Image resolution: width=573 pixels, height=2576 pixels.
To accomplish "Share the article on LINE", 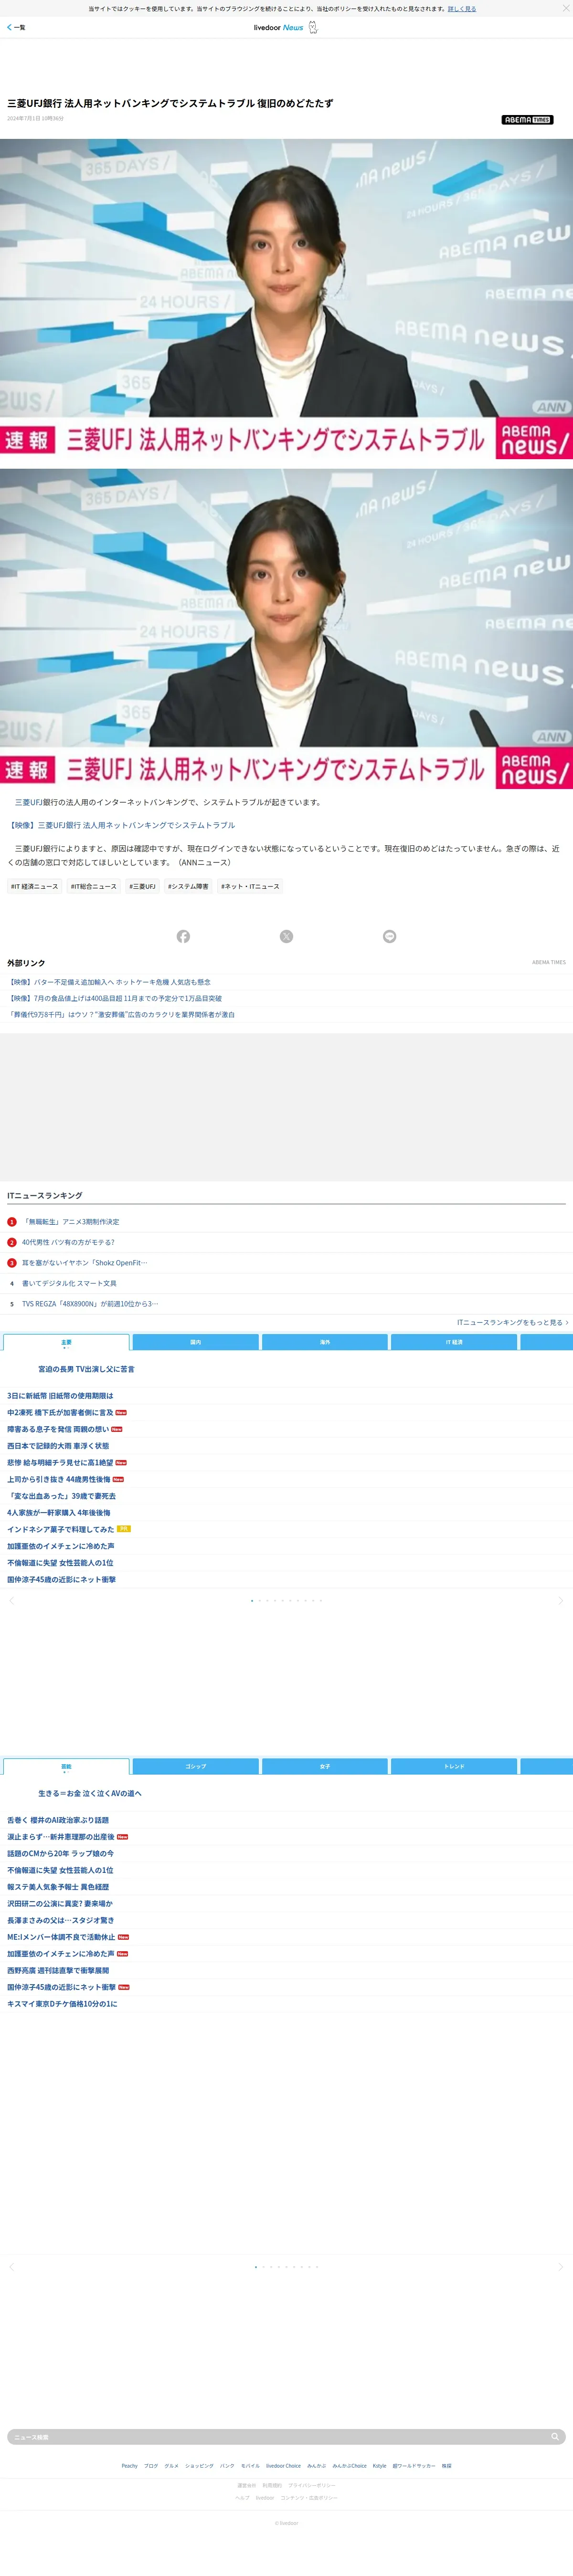I will pos(390,937).
